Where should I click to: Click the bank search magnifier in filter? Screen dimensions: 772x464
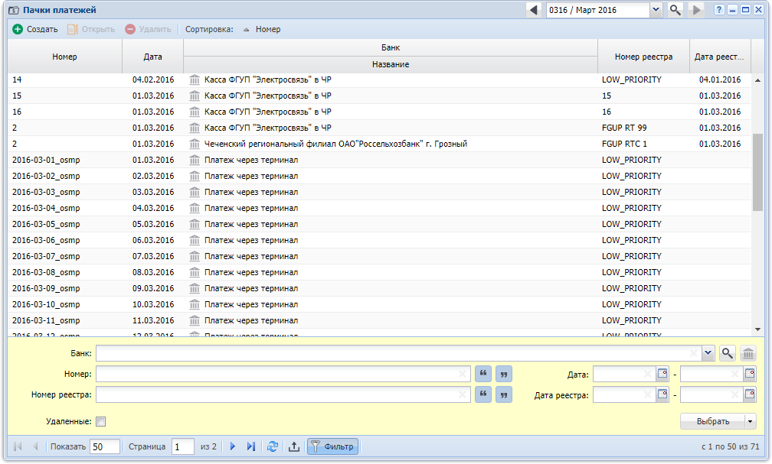click(x=728, y=353)
